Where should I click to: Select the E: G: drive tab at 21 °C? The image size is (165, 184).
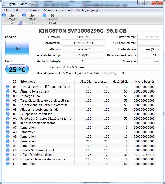coord(52,19)
